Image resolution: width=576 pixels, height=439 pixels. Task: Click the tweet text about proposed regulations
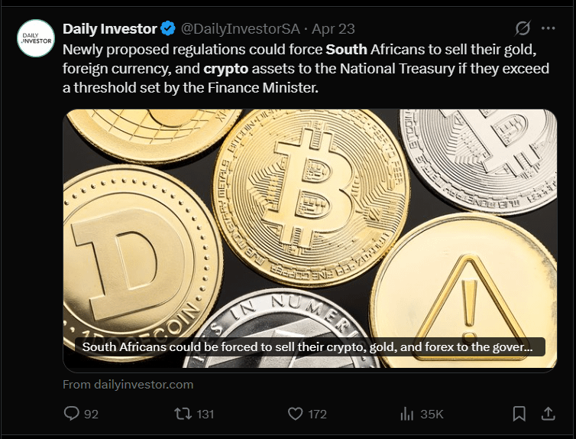(306, 69)
